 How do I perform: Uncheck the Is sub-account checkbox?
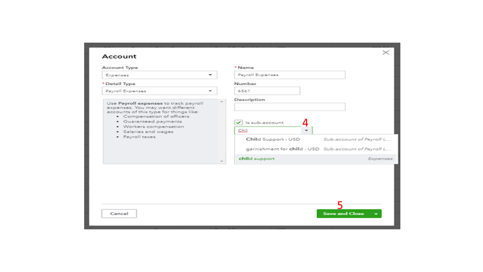(238, 122)
